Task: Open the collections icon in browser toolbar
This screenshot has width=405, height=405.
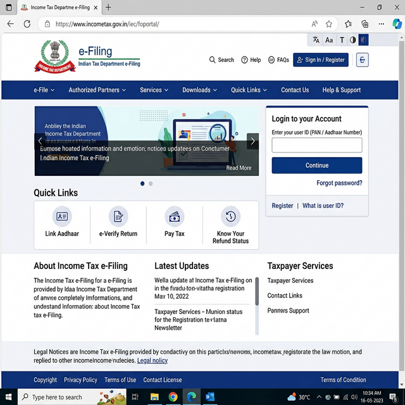Action: click(364, 24)
